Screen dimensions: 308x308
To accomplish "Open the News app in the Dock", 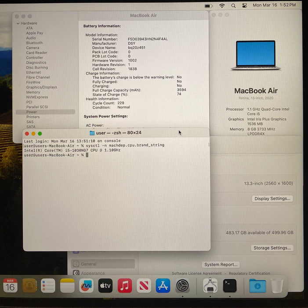I will tap(144, 286).
